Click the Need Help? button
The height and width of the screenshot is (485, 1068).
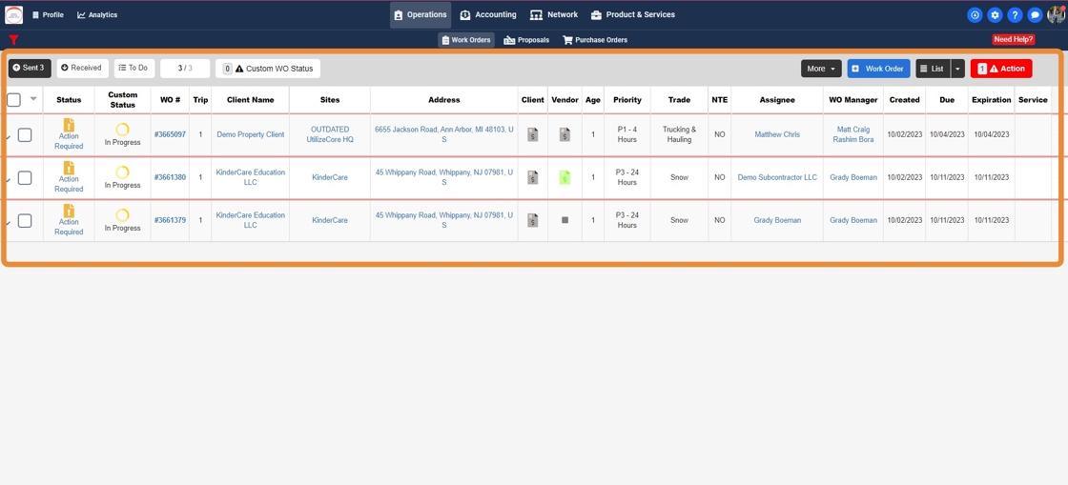coord(1014,39)
